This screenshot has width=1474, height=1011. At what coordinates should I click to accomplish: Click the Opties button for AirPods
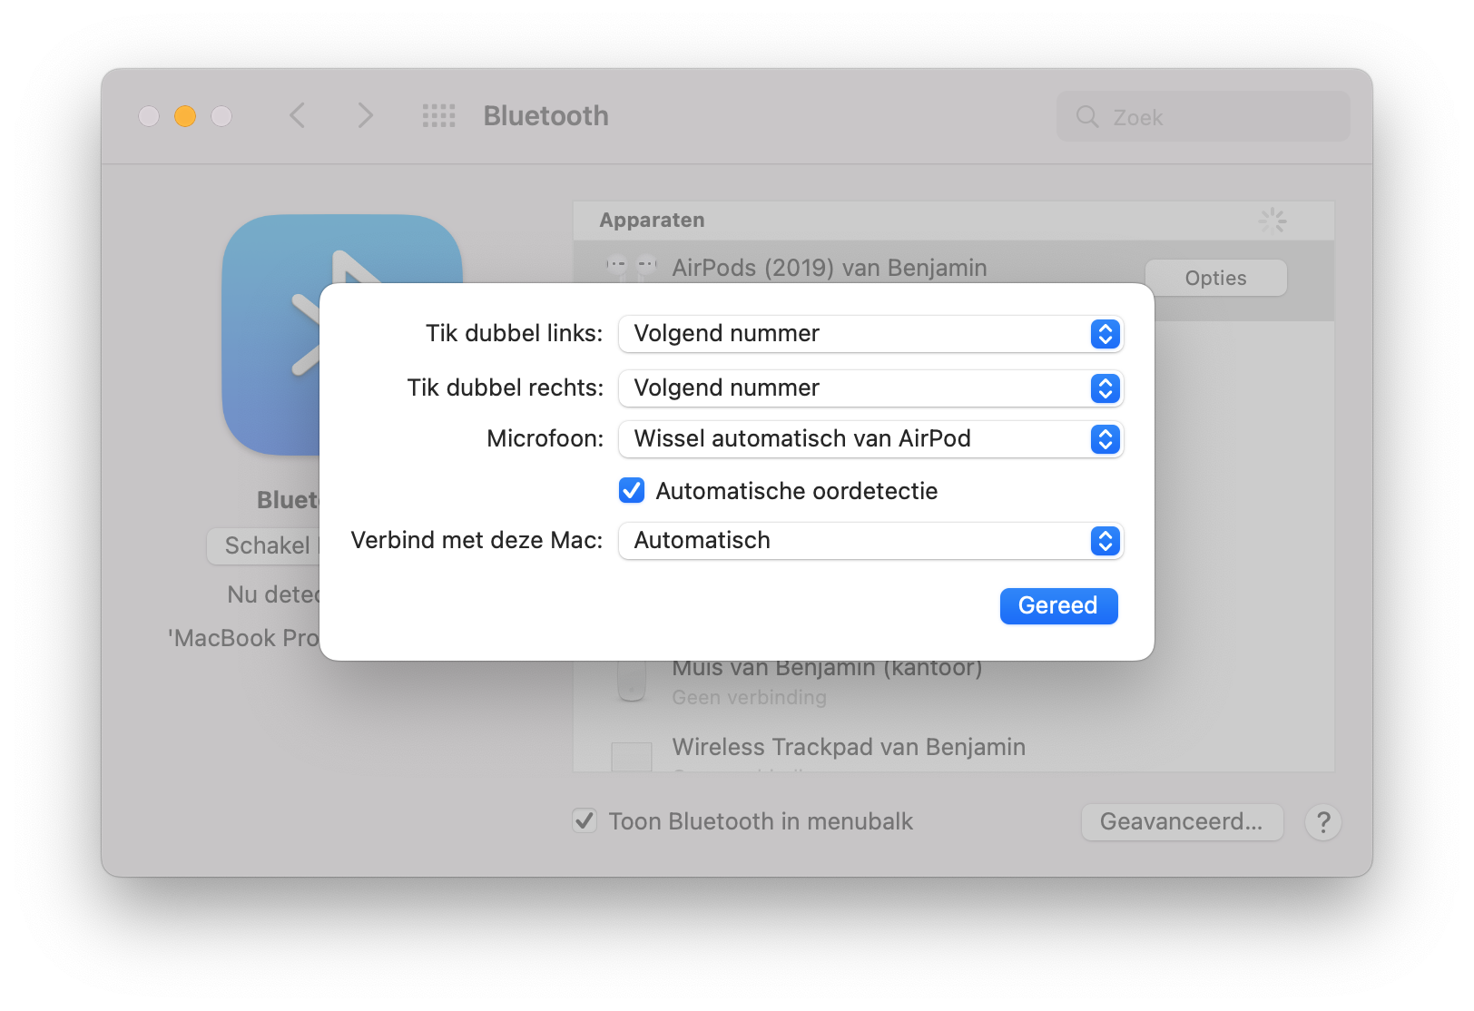click(x=1215, y=278)
